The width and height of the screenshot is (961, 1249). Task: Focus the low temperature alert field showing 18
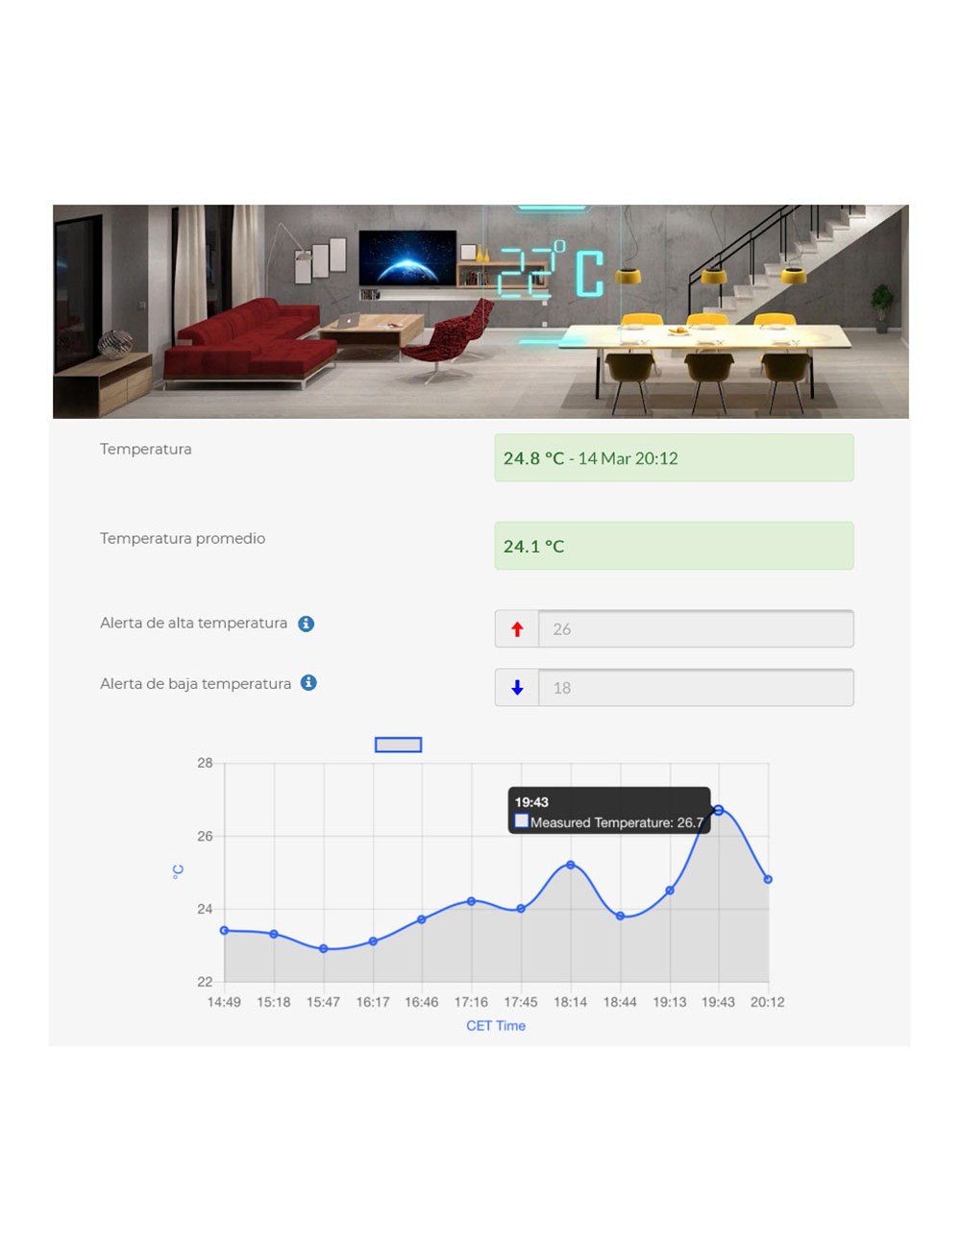tap(696, 688)
